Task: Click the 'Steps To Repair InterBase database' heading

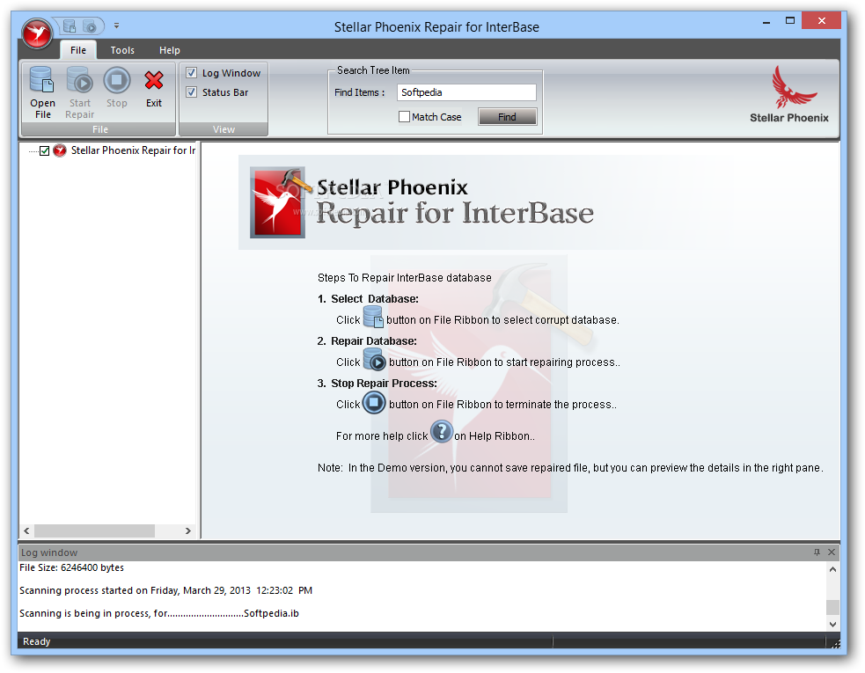Action: point(405,277)
